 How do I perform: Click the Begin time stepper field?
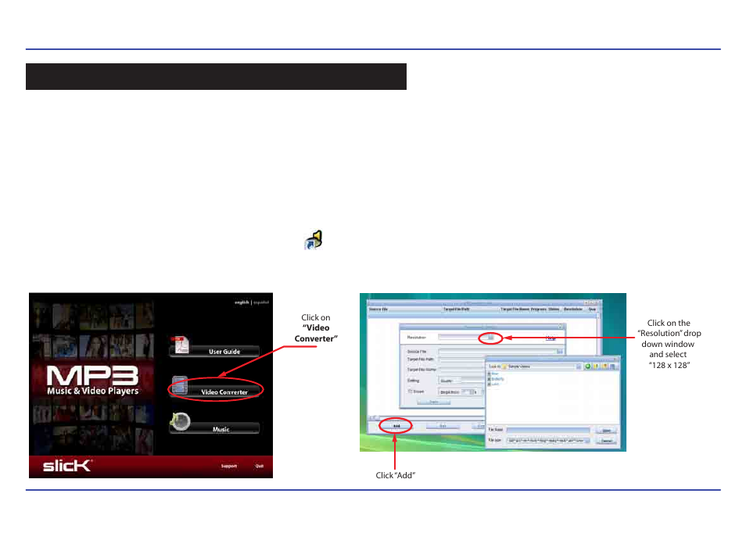coord(468,392)
